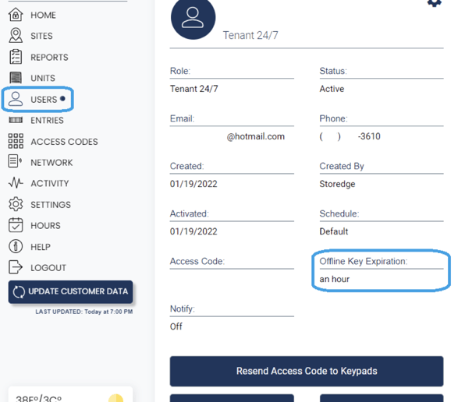458x402 pixels.
Task: Open user options gear at top right
Action: (435, 3)
